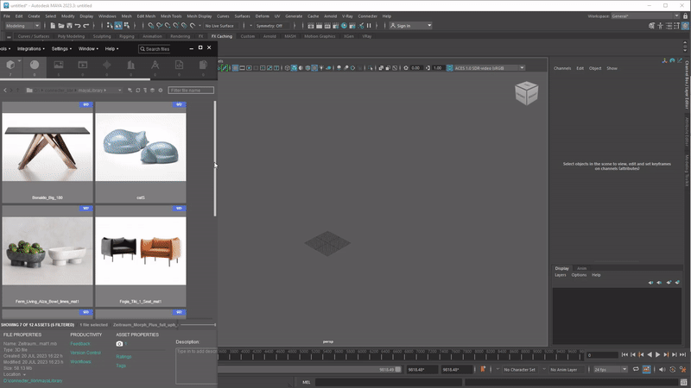Open the Arnold menu

point(330,16)
